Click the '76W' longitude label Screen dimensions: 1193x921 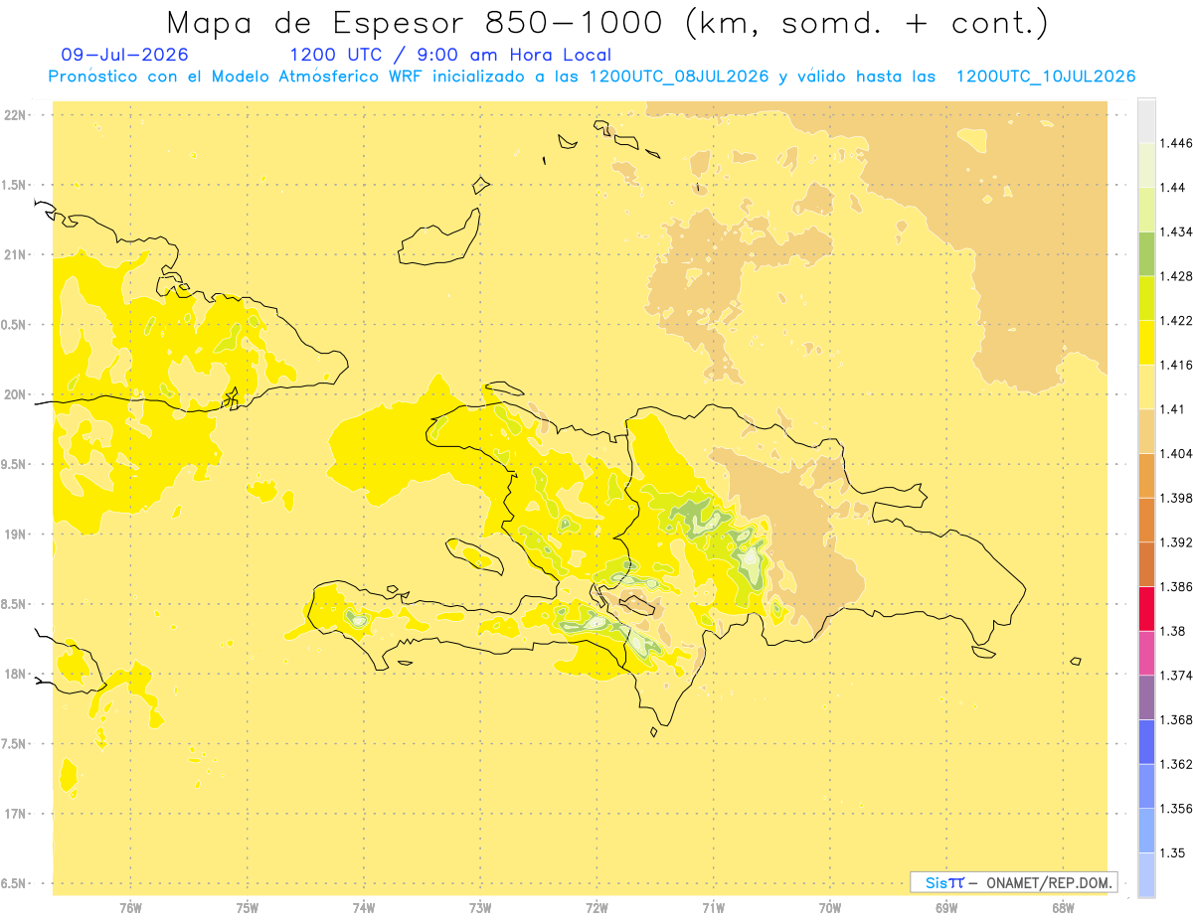pyautogui.click(x=130, y=908)
